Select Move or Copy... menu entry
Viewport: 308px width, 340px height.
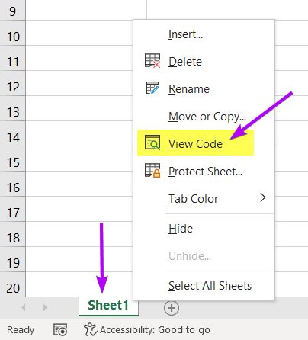coord(207,117)
